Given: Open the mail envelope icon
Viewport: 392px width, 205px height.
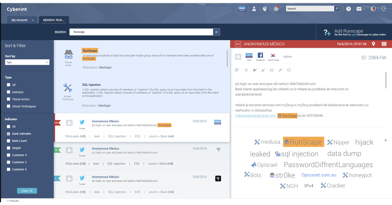Looking at the screenshot, I should click(359, 9).
